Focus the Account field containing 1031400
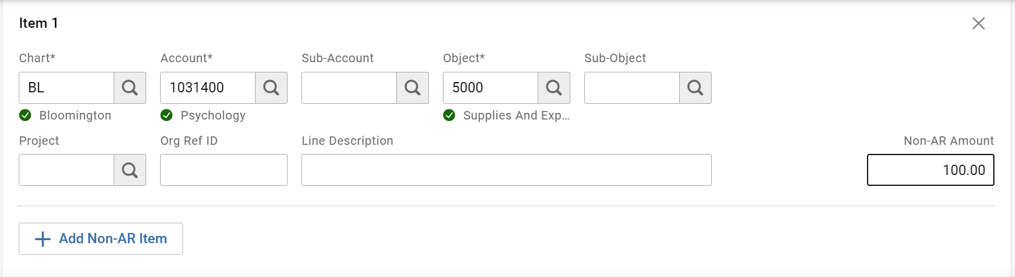The height and width of the screenshot is (277, 1015). (208, 88)
